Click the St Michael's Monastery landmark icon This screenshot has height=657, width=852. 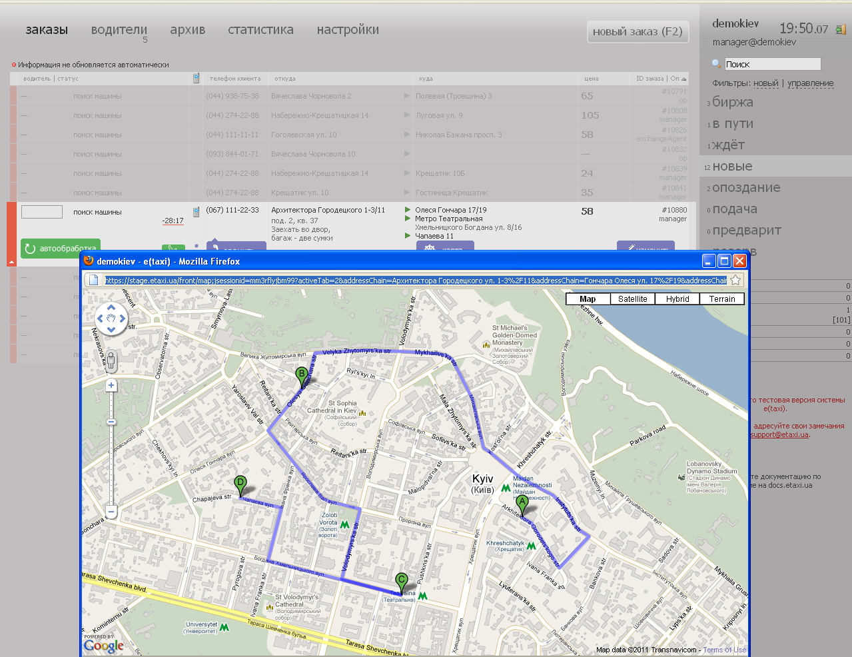[x=486, y=345]
